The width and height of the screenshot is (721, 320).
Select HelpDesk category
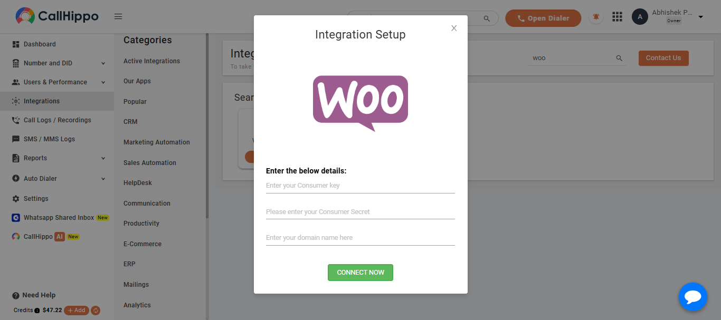(x=138, y=183)
